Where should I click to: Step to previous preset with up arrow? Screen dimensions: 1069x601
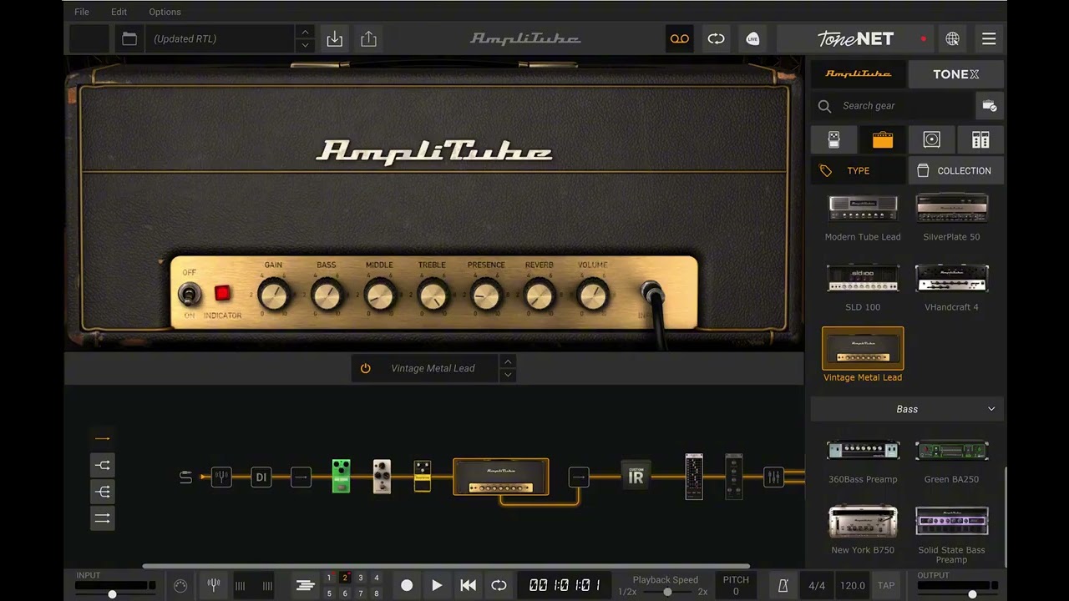tap(305, 32)
